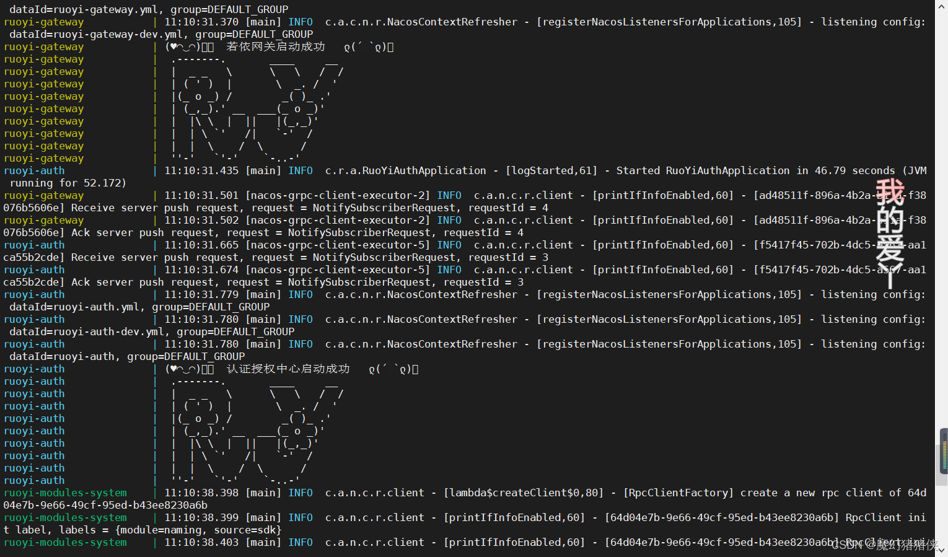The width and height of the screenshot is (948, 557).
Task: Click '[nacos-grpc-client-executor-5]' on the 11:10:31.665 line
Action: (x=338, y=245)
